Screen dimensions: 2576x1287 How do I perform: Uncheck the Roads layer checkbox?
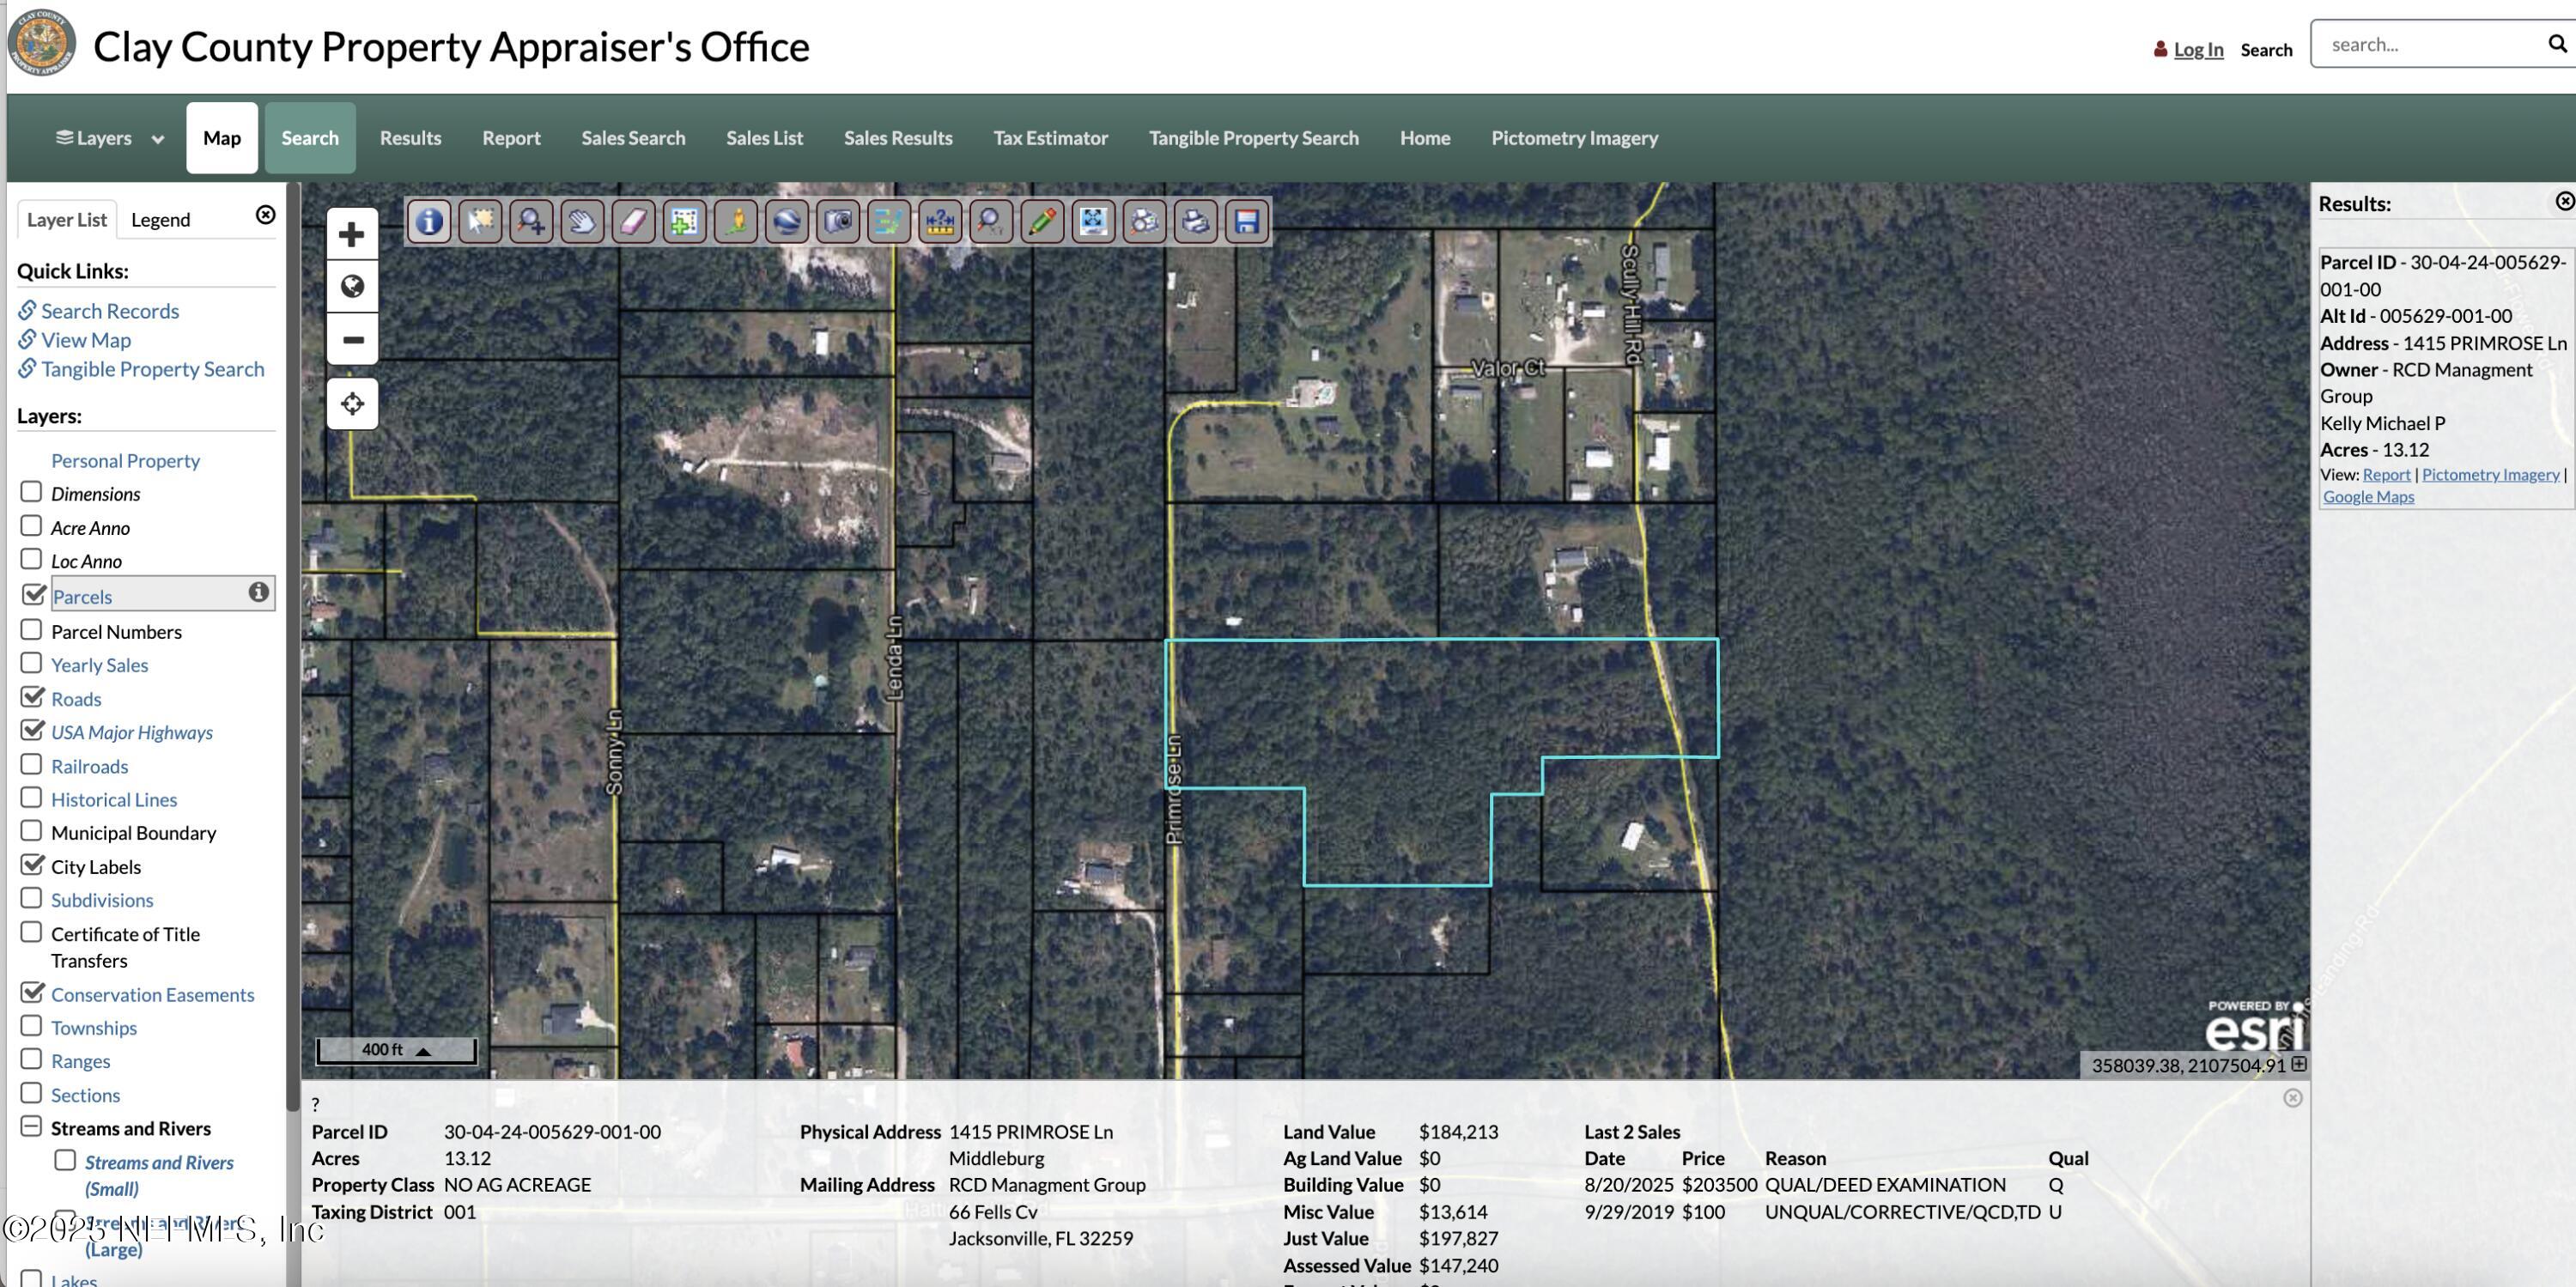click(32, 697)
